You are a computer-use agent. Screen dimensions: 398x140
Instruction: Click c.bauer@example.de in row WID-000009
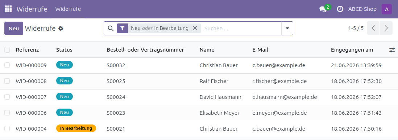pos(279,65)
